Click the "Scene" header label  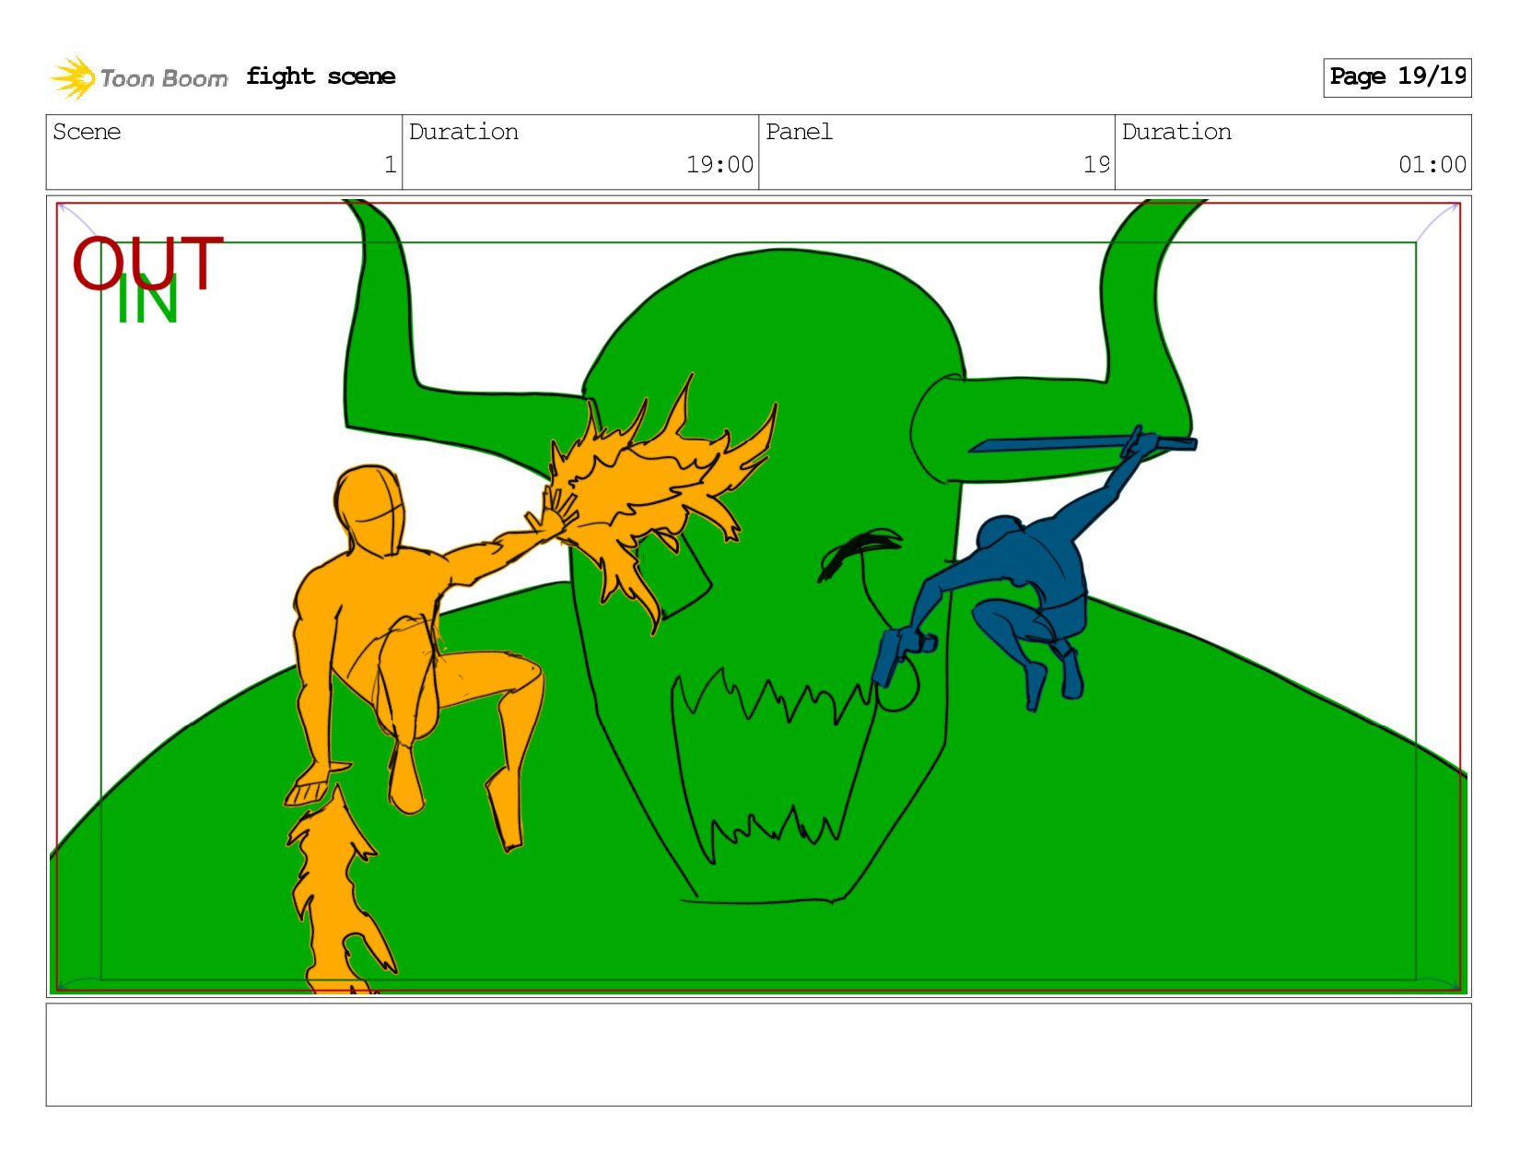(x=87, y=132)
